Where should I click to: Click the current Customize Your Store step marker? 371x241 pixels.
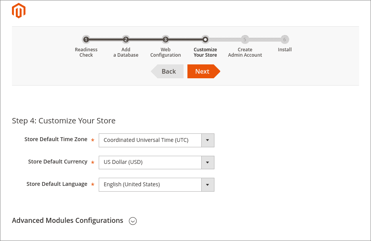tap(205, 39)
